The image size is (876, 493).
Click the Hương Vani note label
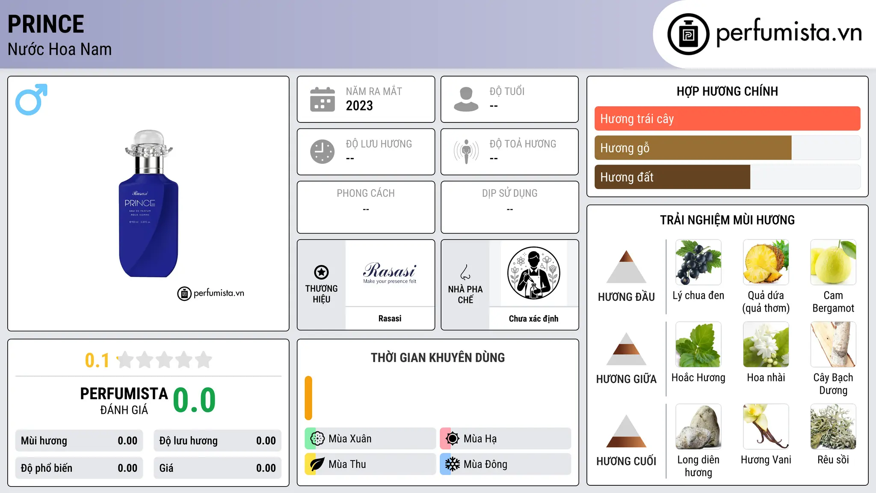click(766, 460)
